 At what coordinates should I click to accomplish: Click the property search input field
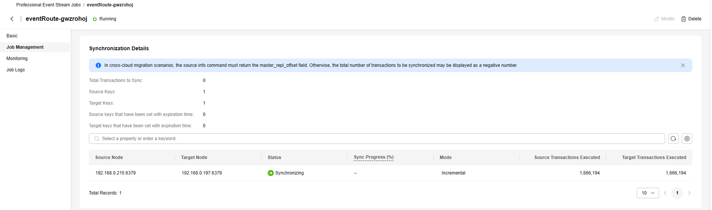pos(377,139)
